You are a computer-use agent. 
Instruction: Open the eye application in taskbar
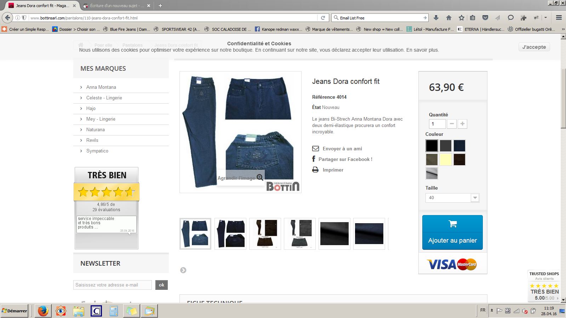click(61, 311)
